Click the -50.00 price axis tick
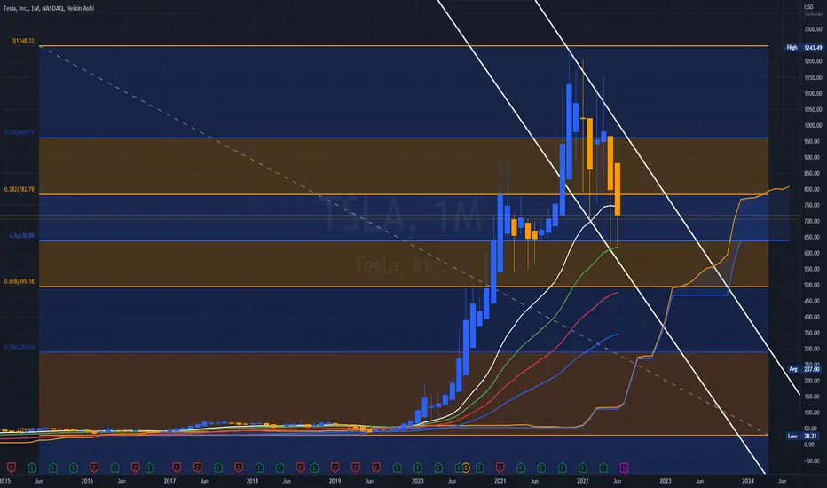 813,460
